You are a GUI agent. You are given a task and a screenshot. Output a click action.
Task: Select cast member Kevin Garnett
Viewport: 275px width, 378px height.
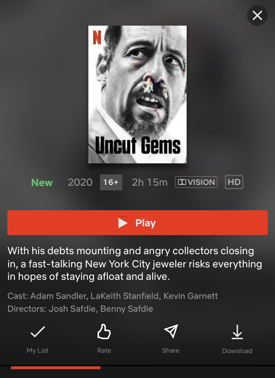(x=191, y=296)
